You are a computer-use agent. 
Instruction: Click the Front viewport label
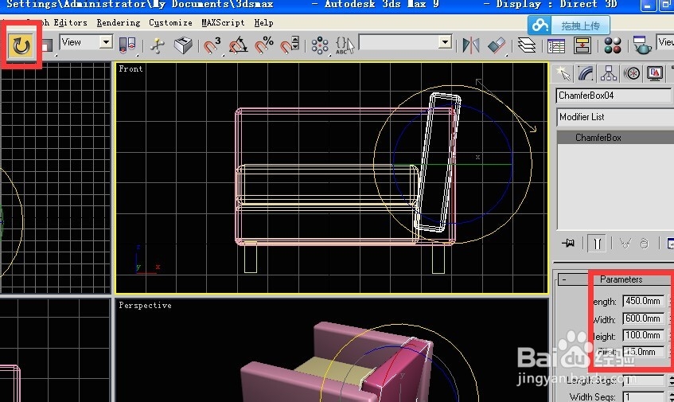tap(131, 68)
